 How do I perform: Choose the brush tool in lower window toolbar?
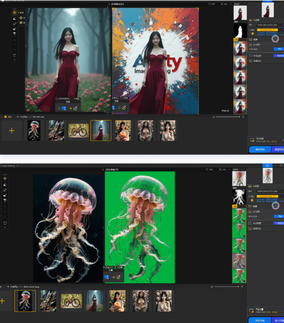click(x=5, y=190)
